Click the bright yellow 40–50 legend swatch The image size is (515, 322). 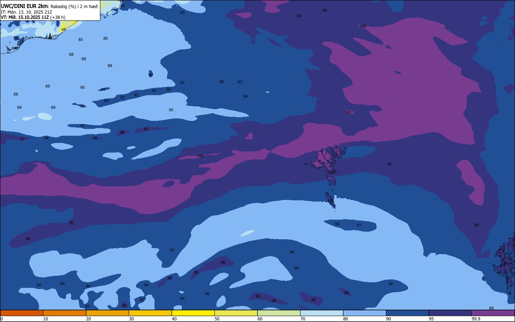pos(193,313)
